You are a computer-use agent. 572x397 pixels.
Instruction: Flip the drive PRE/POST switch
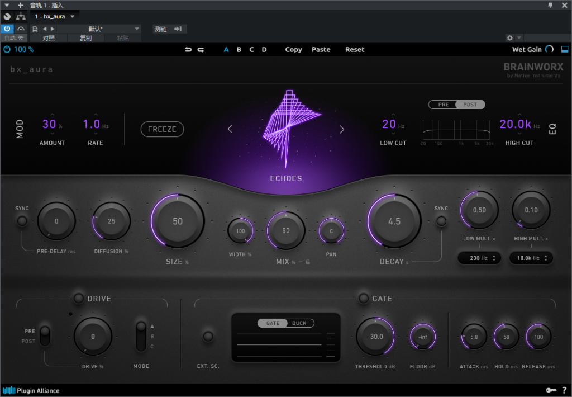(45, 336)
